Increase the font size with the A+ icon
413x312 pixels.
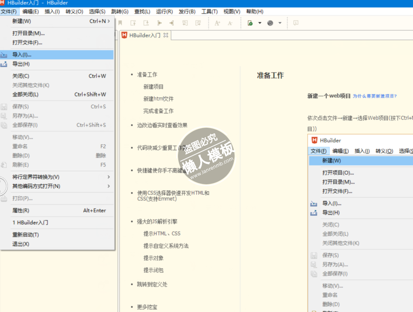point(217,23)
